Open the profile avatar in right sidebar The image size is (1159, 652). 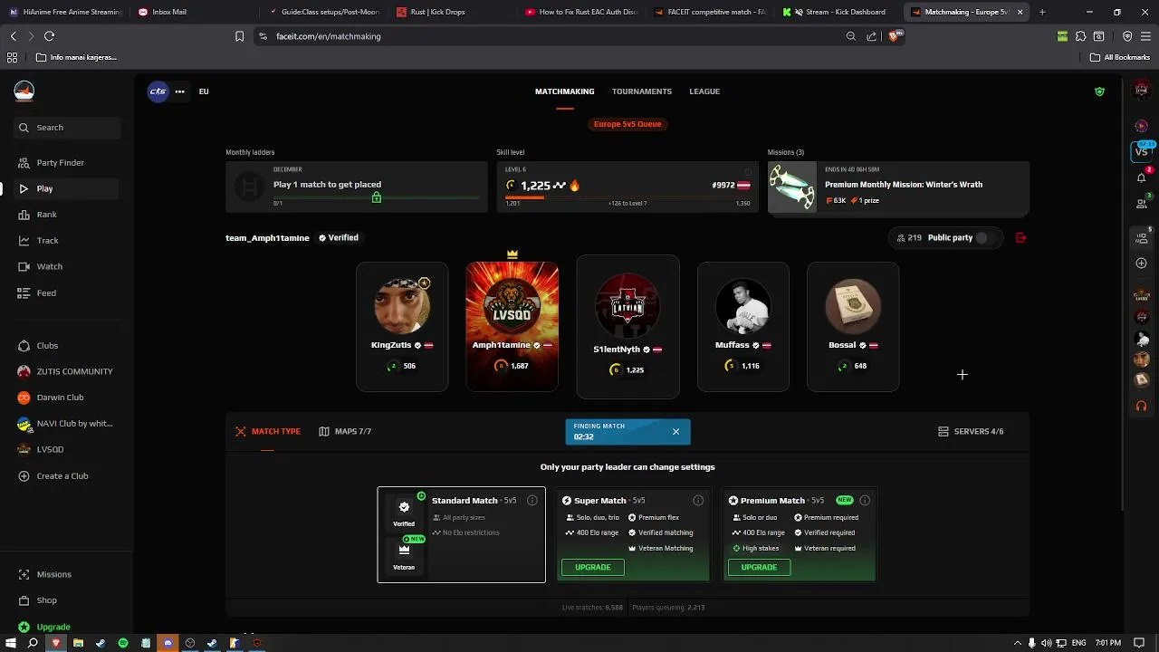[1142, 90]
